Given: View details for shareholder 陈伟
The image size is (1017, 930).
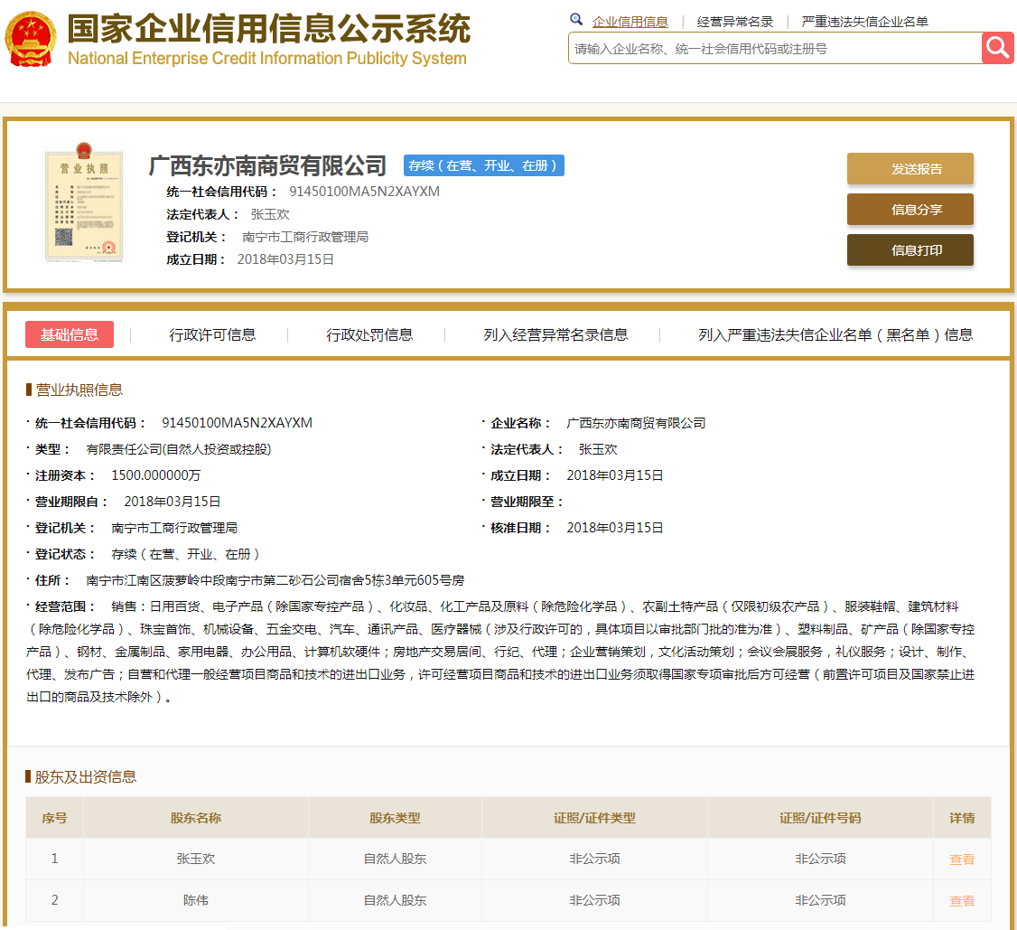Looking at the screenshot, I should click(x=961, y=901).
